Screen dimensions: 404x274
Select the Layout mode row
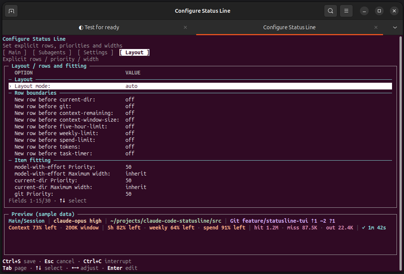click(200, 86)
